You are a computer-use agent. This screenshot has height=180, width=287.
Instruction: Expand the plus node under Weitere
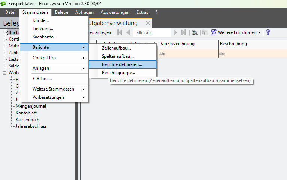click(x=11, y=79)
